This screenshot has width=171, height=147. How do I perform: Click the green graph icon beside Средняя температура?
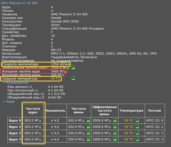(x=73, y=78)
